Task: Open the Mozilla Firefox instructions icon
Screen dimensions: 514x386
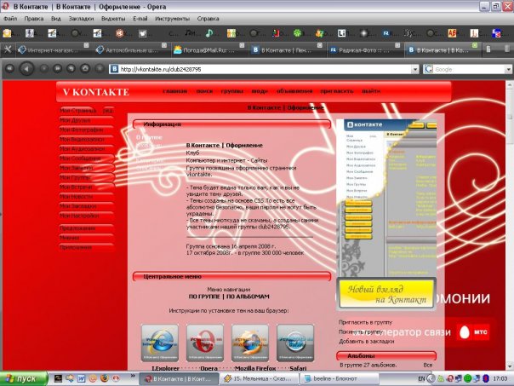Action: pos(250,343)
